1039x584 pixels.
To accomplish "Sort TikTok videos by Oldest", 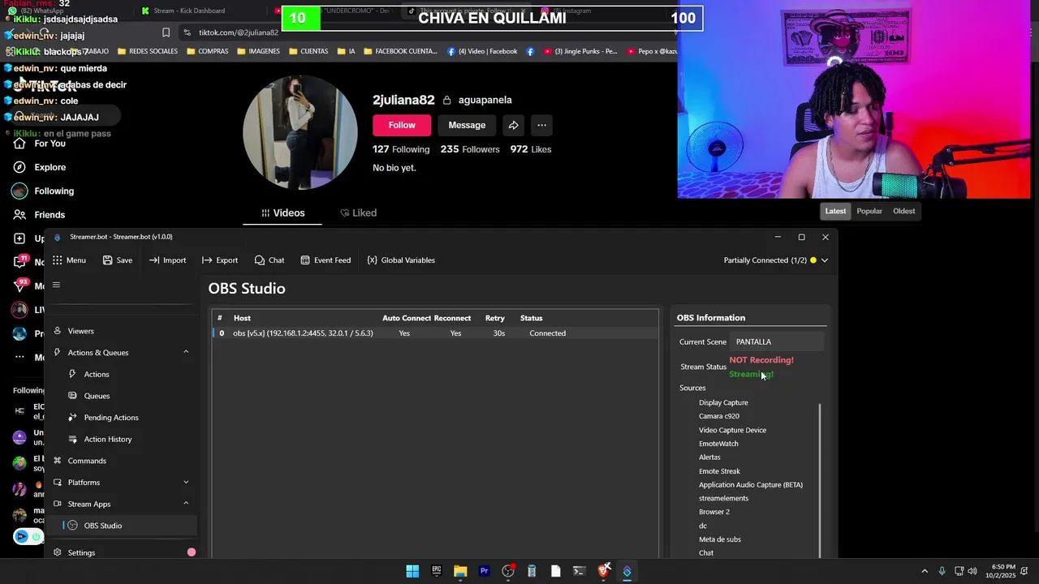I will coord(903,211).
